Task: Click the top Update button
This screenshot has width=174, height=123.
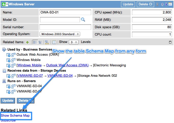Action: (128, 4)
